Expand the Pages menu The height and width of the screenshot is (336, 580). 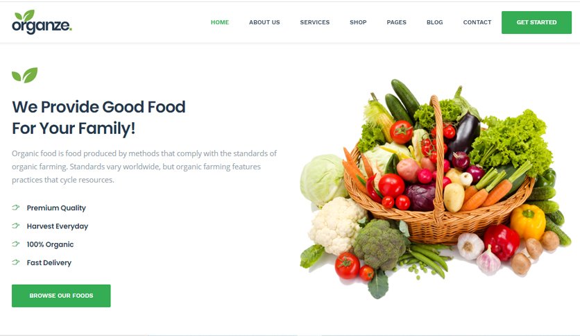[397, 22]
